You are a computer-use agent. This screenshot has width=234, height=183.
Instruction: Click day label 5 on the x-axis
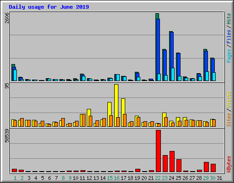pos(43,178)
